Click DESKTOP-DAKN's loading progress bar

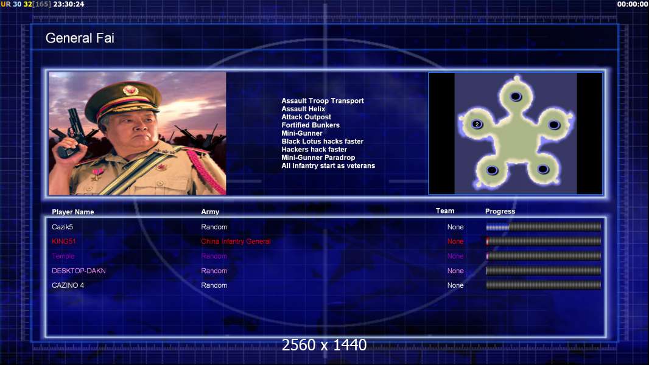544,271
